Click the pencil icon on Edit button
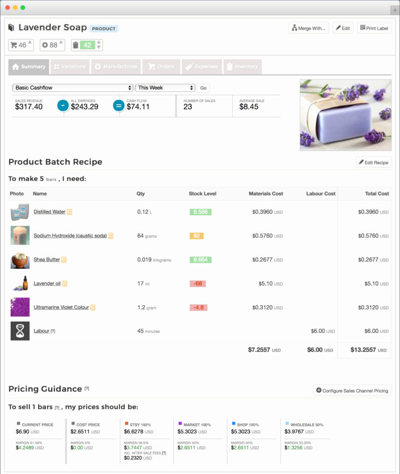The image size is (400, 474). click(338, 28)
